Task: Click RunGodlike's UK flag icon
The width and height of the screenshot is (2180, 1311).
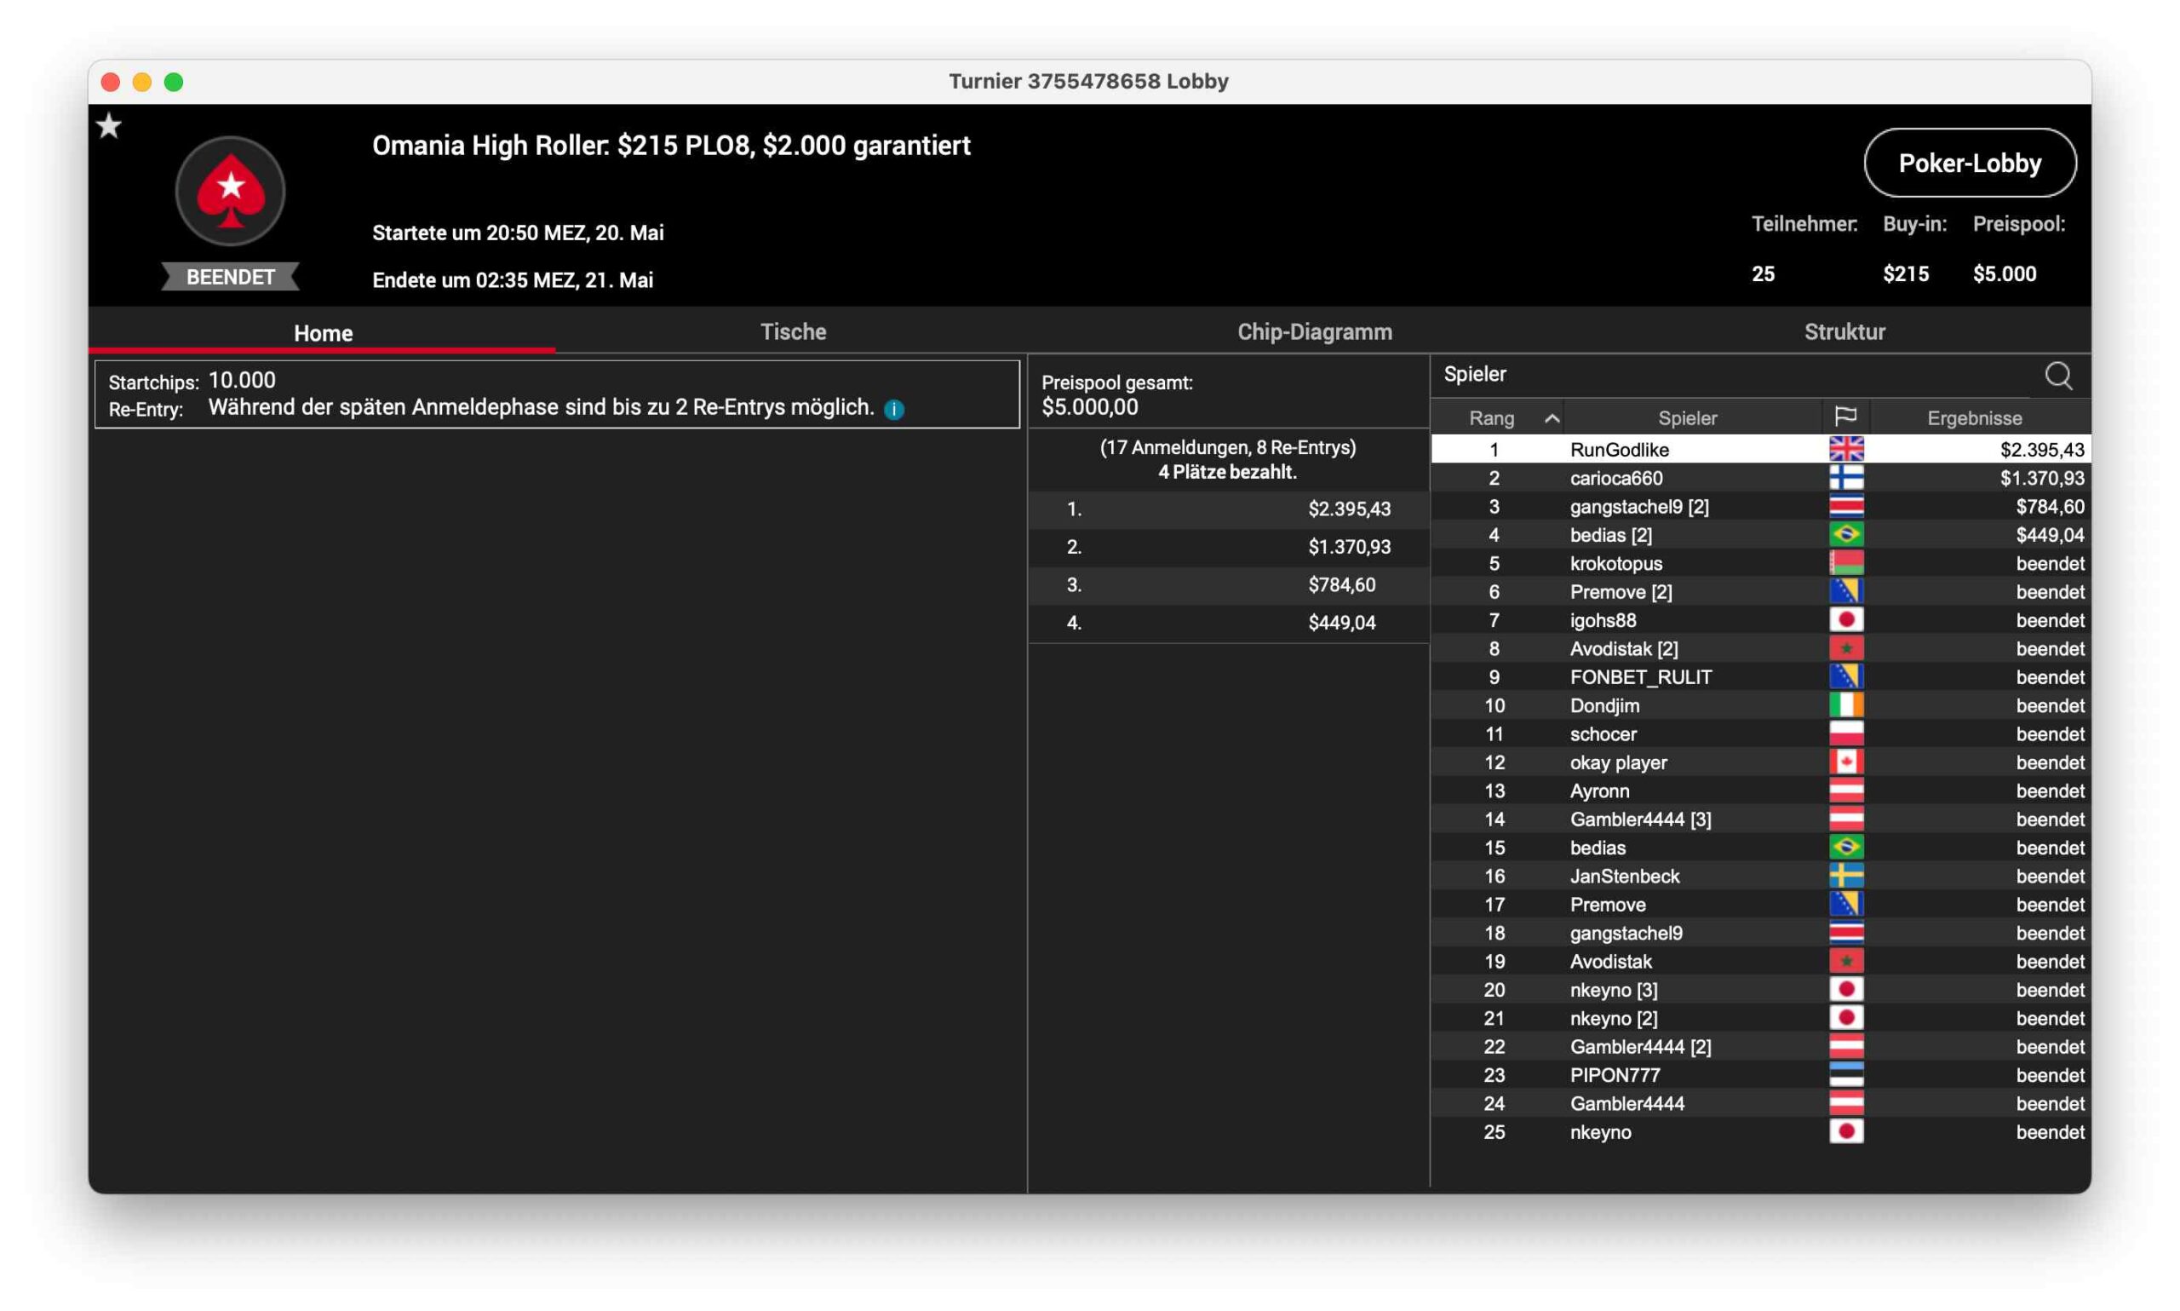Action: point(1845,449)
